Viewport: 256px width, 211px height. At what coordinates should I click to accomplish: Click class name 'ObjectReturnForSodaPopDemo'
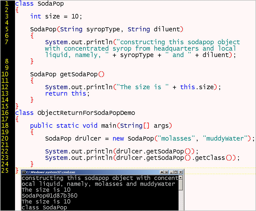(x=86, y=113)
